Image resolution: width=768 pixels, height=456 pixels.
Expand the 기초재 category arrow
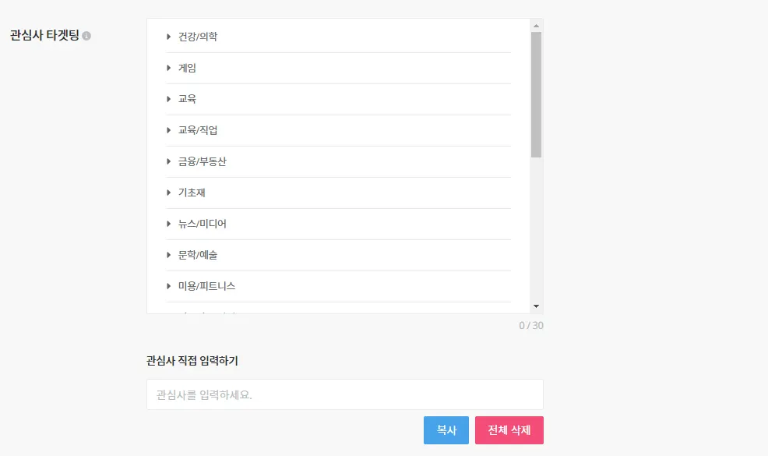coord(168,193)
